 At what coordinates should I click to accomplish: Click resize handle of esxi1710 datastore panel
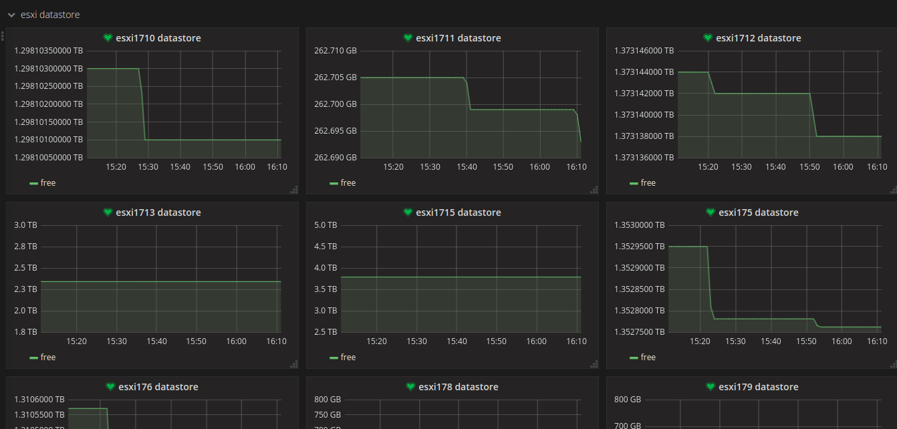(294, 190)
